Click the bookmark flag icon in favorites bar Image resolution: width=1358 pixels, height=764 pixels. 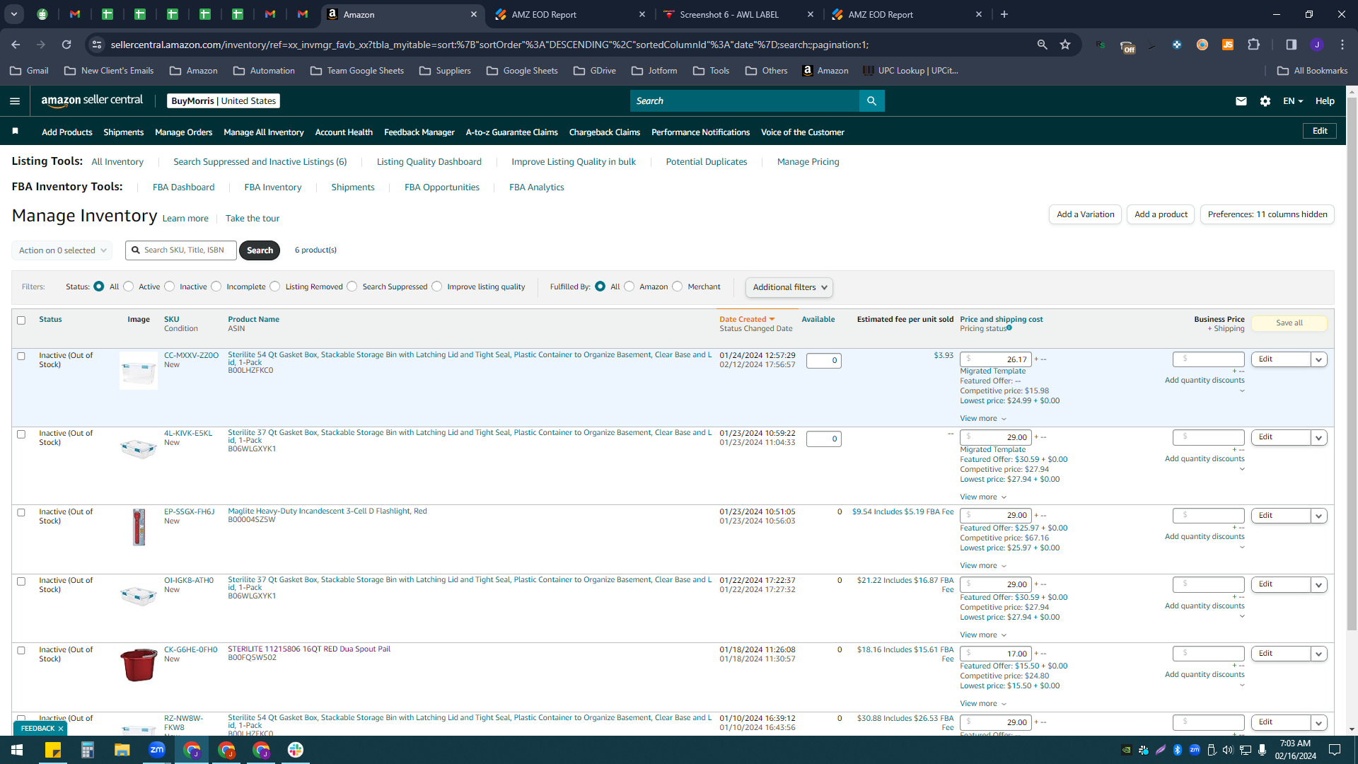point(16,131)
